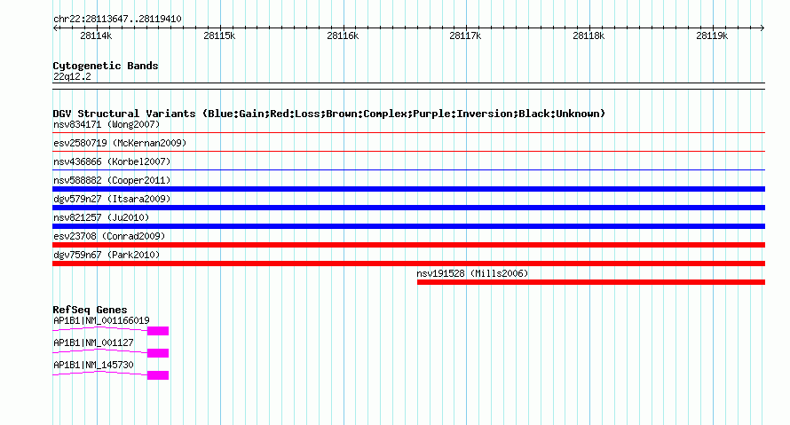
Task: Click the nsv821257 (Ju2010) variant label
Action: coord(101,217)
